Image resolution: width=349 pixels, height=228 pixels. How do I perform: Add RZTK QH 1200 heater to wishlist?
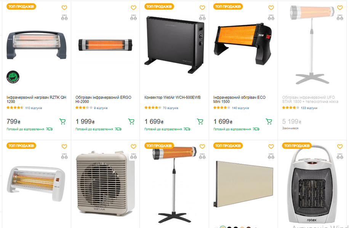pos(64,8)
